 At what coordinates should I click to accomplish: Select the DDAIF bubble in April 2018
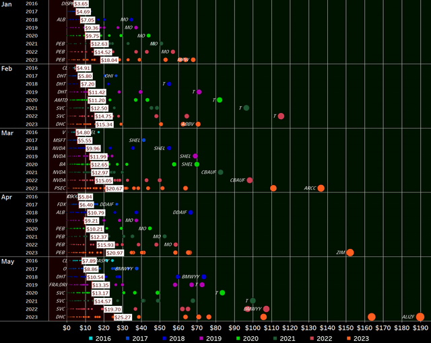tap(191, 212)
